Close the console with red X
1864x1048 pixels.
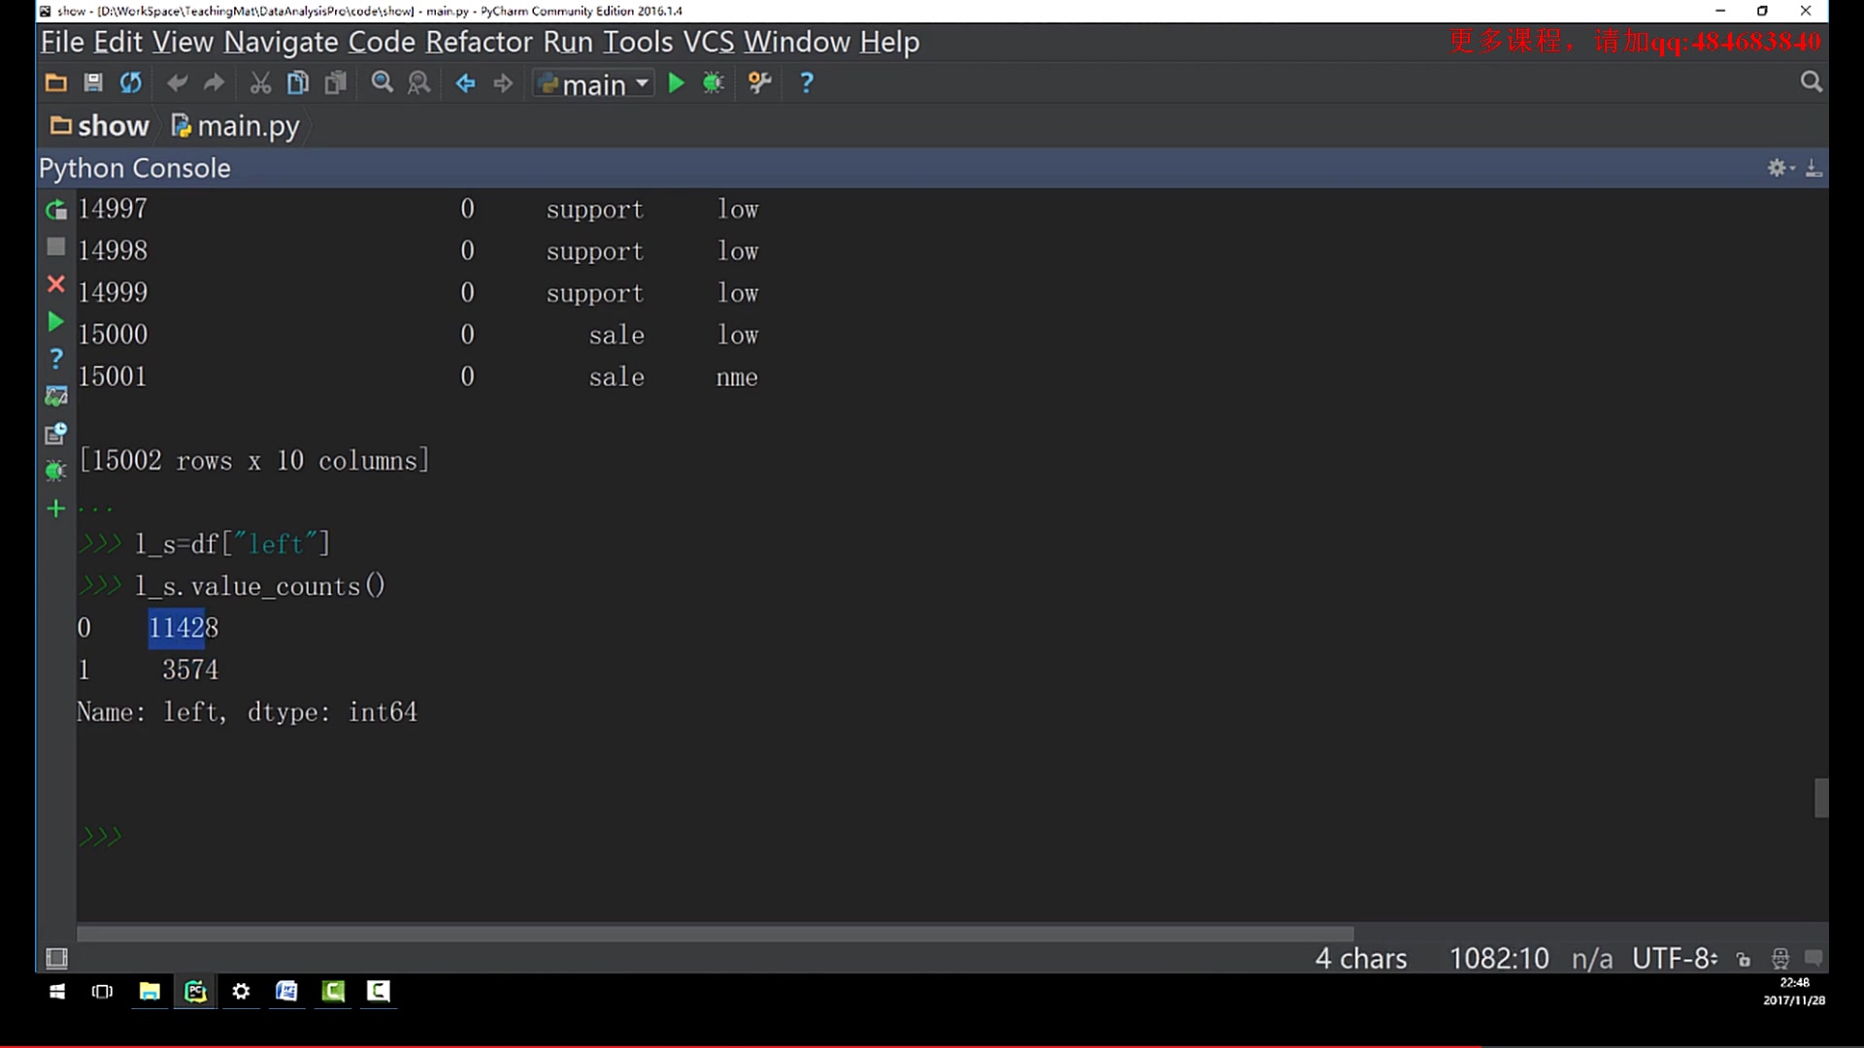56,284
